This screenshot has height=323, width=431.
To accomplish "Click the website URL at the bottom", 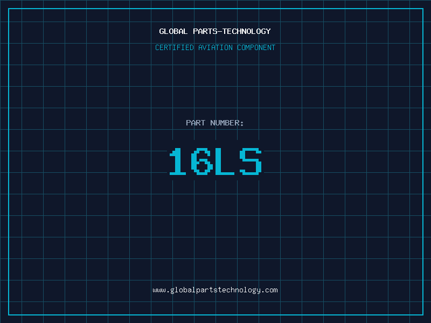I will click(x=215, y=290).
